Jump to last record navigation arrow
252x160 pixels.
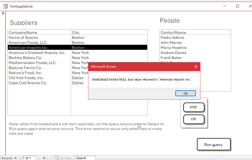pyautogui.click(x=44, y=158)
